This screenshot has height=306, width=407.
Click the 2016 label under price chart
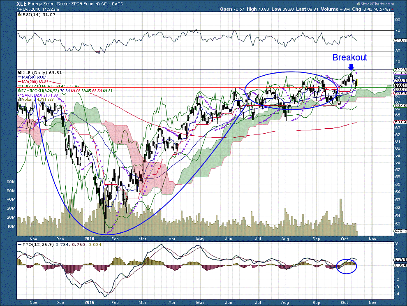tap(90, 239)
